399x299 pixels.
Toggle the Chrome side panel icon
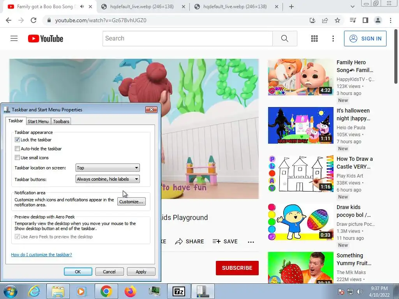click(365, 20)
